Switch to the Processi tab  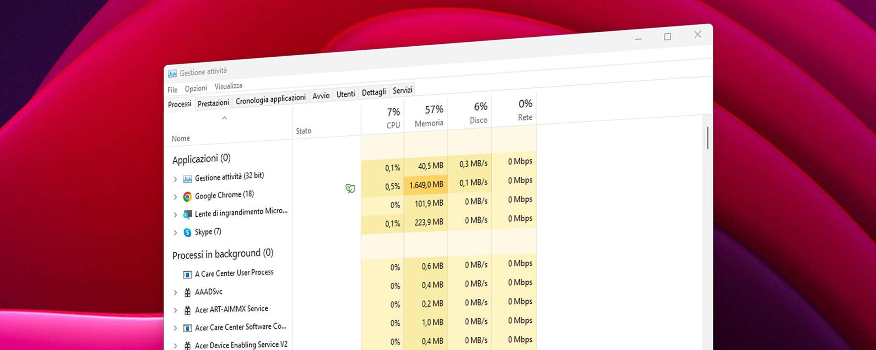tap(180, 104)
